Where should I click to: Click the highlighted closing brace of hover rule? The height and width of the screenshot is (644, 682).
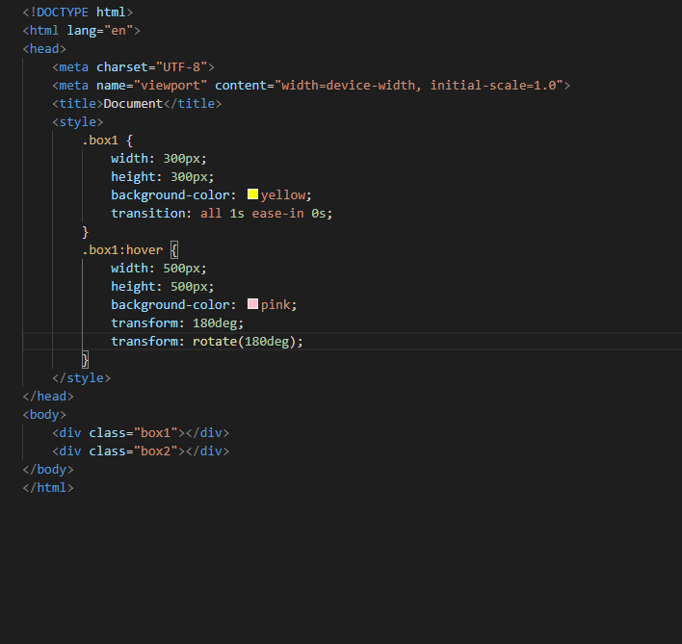(x=85, y=360)
